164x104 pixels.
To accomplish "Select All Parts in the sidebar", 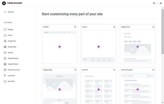I will [11, 12].
